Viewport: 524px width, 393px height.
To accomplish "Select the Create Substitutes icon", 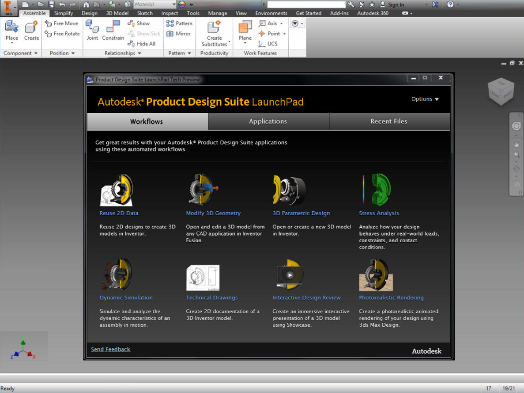I will [x=214, y=28].
